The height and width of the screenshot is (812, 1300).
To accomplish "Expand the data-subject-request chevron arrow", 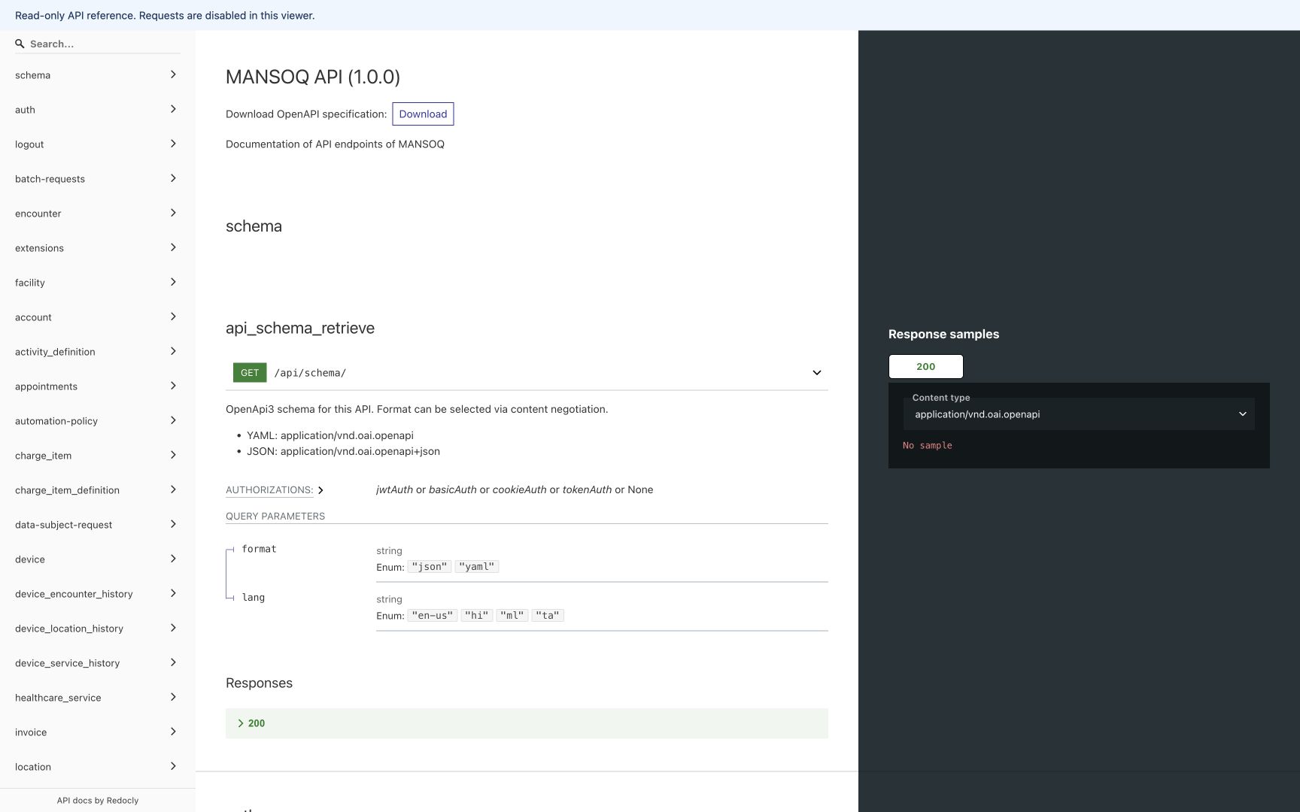I will [173, 524].
